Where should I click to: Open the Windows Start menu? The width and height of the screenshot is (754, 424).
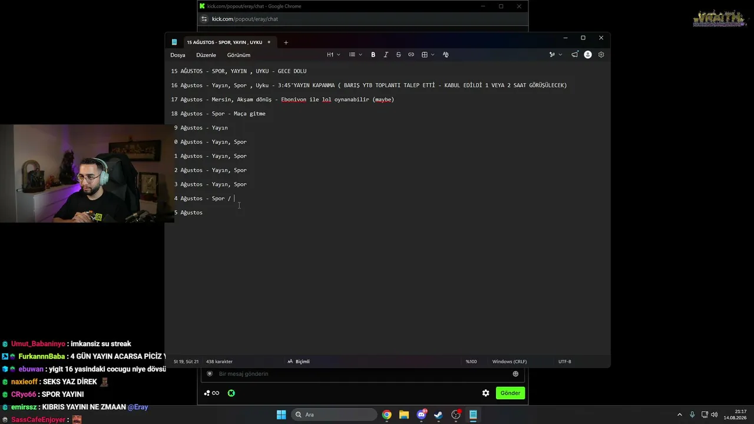tap(281, 415)
